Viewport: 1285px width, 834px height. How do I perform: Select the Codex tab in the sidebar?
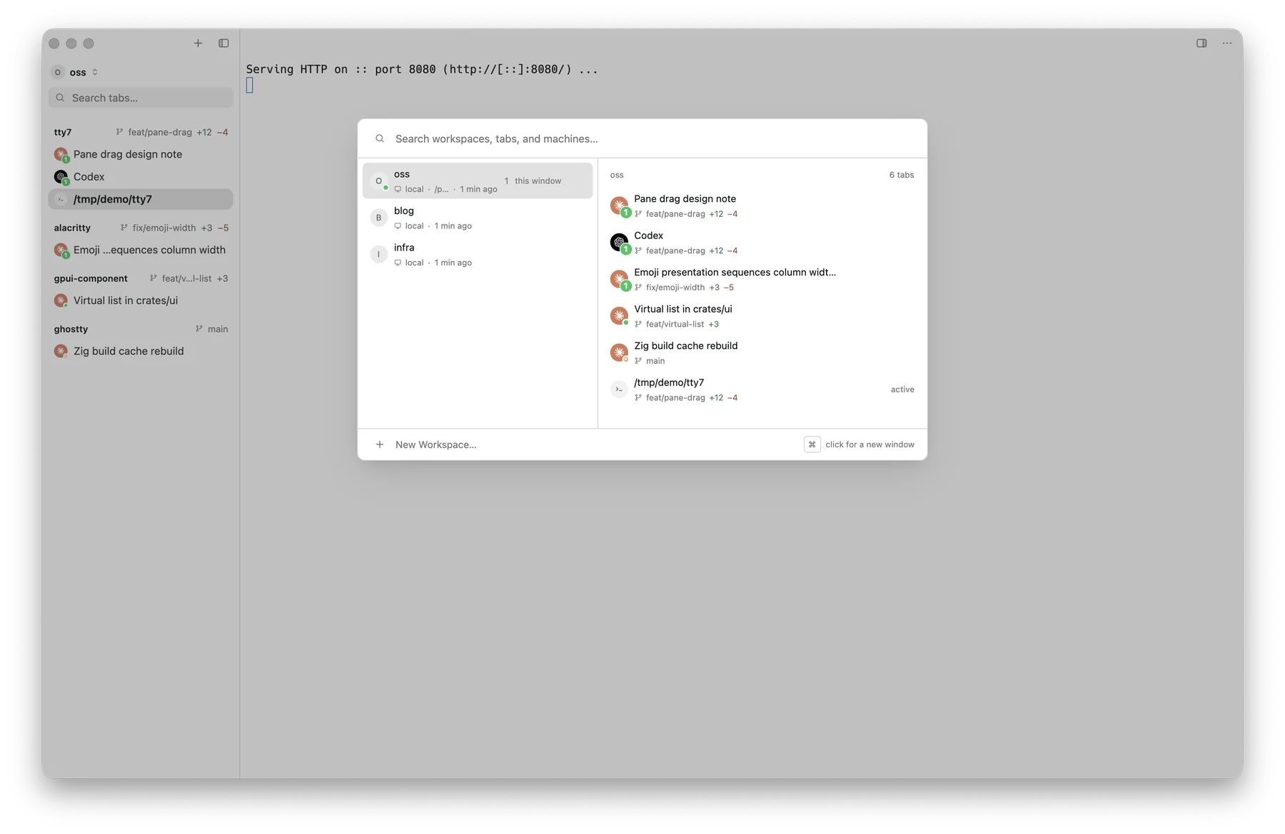141,177
